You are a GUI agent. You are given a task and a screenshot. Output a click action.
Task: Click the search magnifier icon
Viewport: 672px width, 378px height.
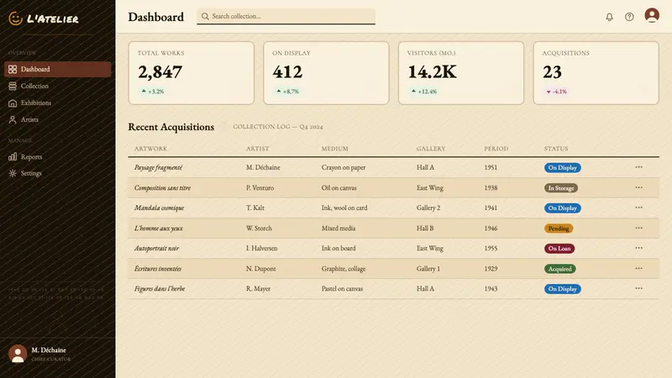point(205,16)
